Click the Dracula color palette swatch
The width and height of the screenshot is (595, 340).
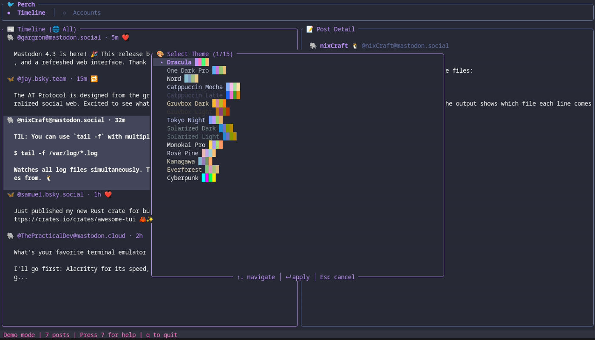pyautogui.click(x=202, y=62)
